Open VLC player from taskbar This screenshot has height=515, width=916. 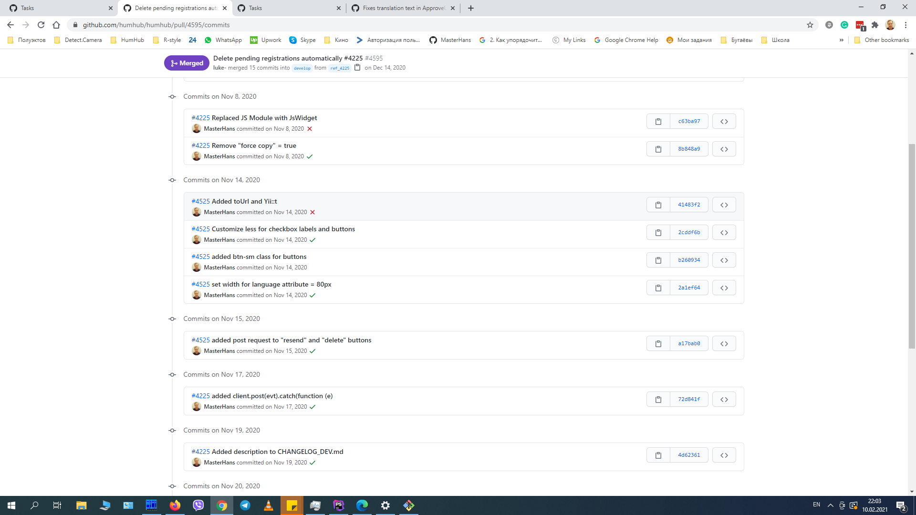[269, 505]
